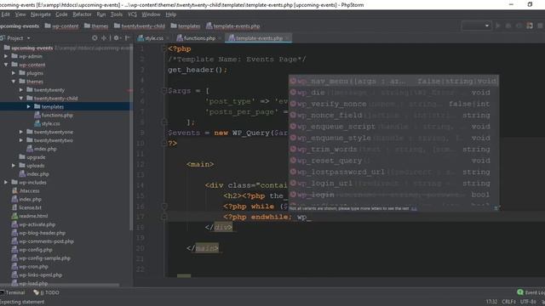Choose wp_reset_query completion suggestion
545x306 pixels.
(x=393, y=161)
